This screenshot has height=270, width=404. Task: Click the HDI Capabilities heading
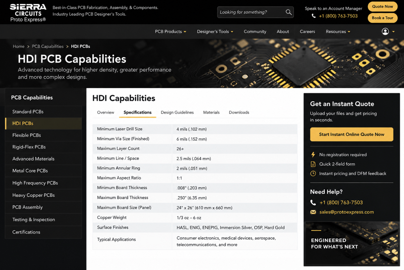(x=124, y=98)
